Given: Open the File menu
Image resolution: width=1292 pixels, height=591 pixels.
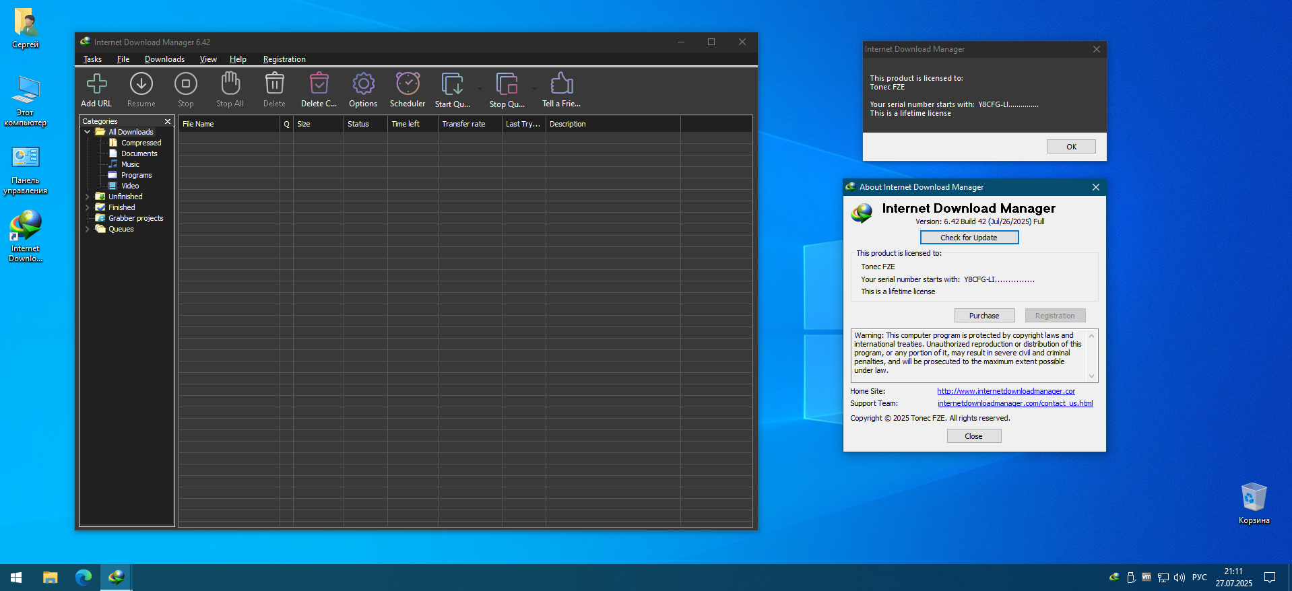Looking at the screenshot, I should tap(123, 59).
